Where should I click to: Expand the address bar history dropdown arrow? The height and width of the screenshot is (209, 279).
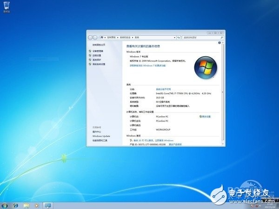(x=174, y=38)
